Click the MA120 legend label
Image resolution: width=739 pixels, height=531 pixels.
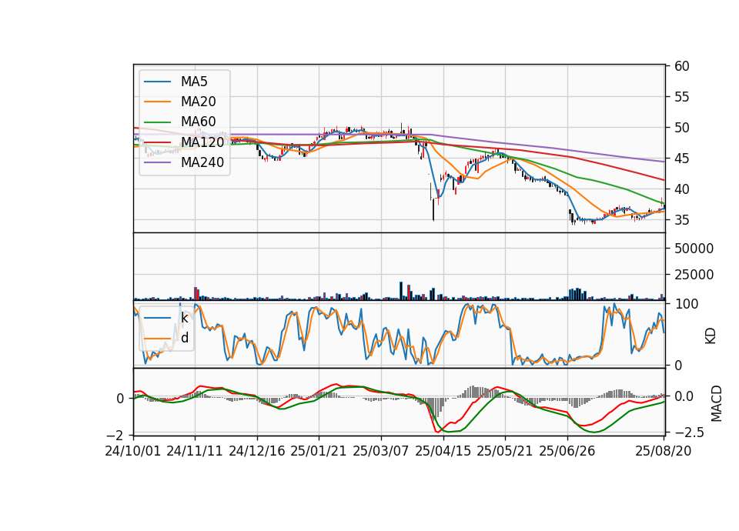click(x=202, y=142)
